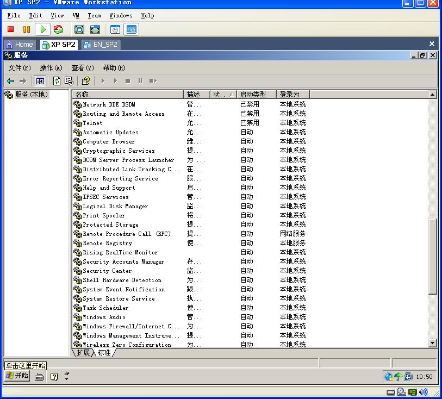Image resolution: width=442 pixels, height=399 pixels.
Task: Open the VMware Edit menu
Action: [x=35, y=16]
